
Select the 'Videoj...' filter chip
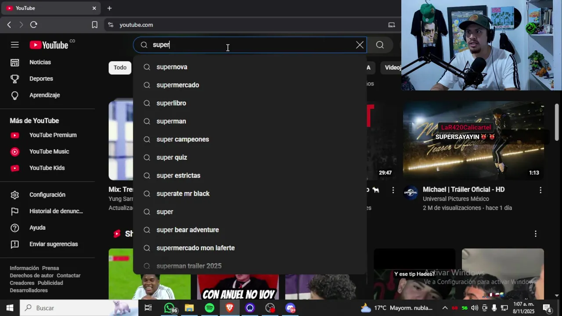391,68
